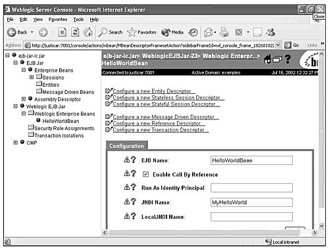The image size is (329, 251).
Task: Follow the ejb-jar-ic.jar breadcrumb link
Action: (x=121, y=56)
